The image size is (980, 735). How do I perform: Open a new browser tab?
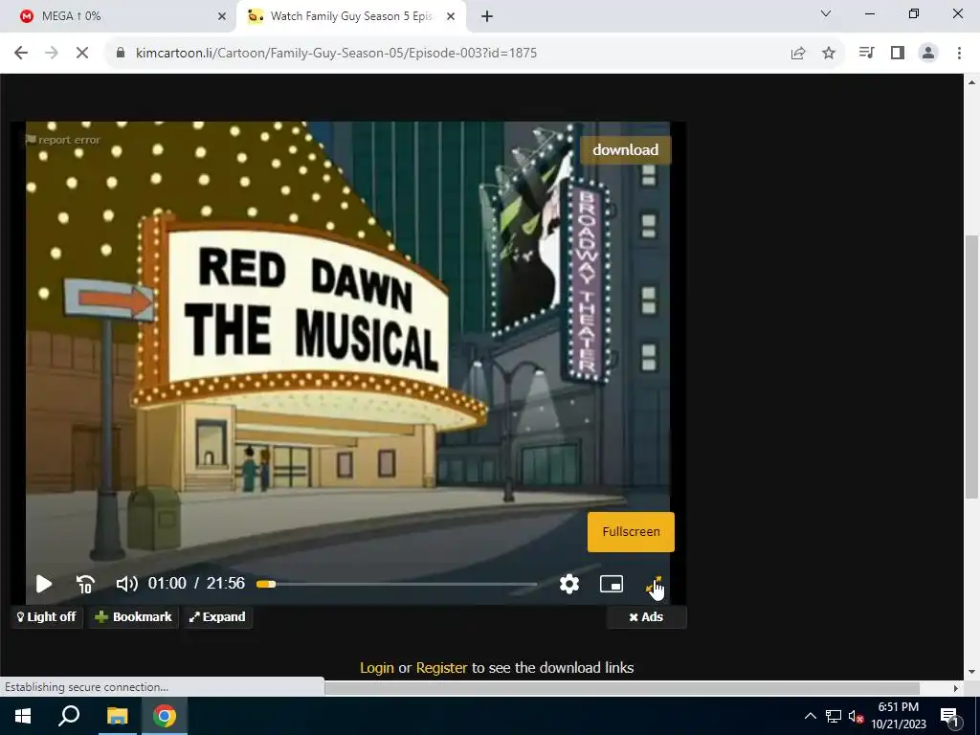[x=487, y=16]
